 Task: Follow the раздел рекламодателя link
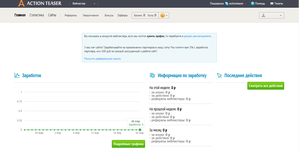(197, 36)
